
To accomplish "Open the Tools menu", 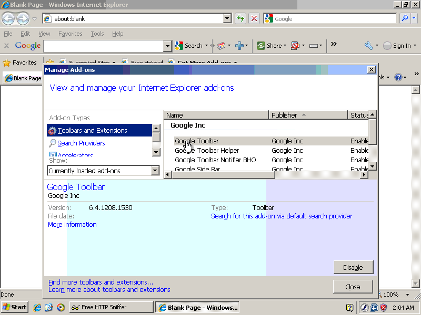I will tap(97, 34).
